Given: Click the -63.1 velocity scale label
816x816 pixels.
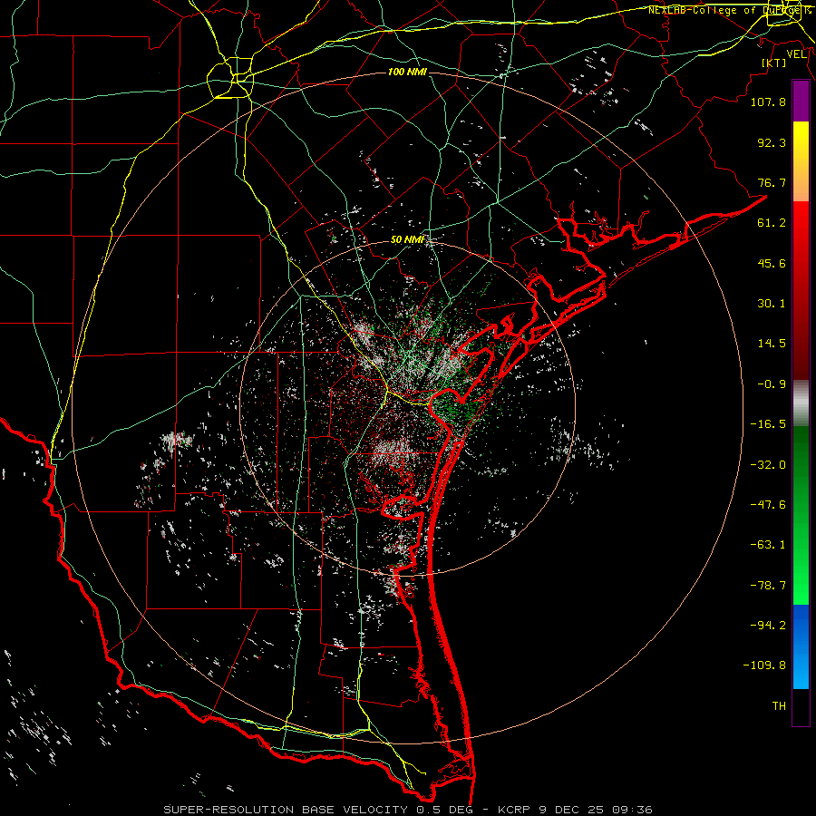Looking at the screenshot, I should 768,545.
